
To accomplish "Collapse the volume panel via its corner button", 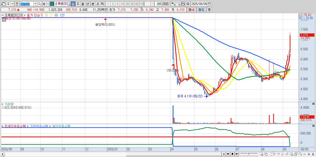I will pyautogui.click(x=313, y=104).
